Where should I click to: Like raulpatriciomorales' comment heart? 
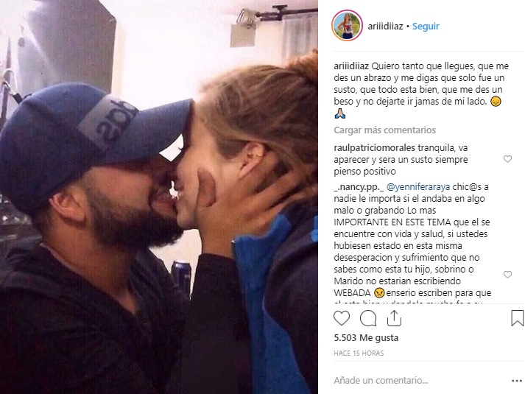[507, 159]
